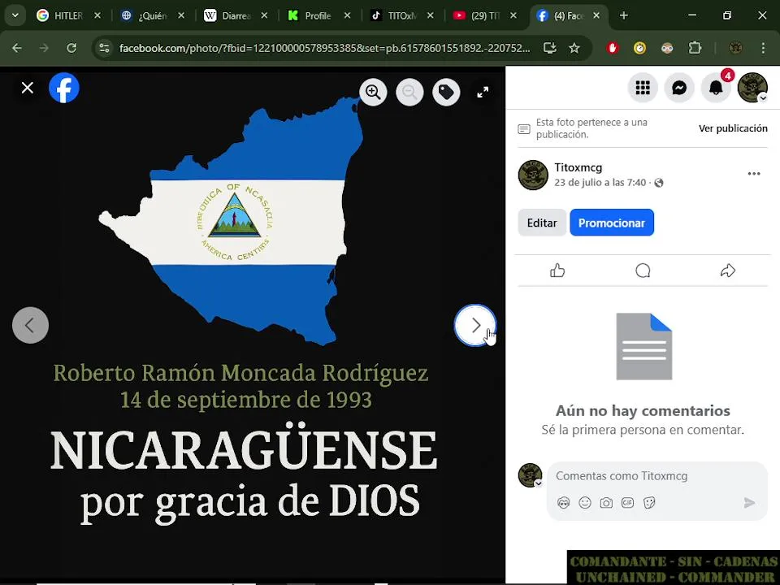Open notifications bell

tap(716, 88)
